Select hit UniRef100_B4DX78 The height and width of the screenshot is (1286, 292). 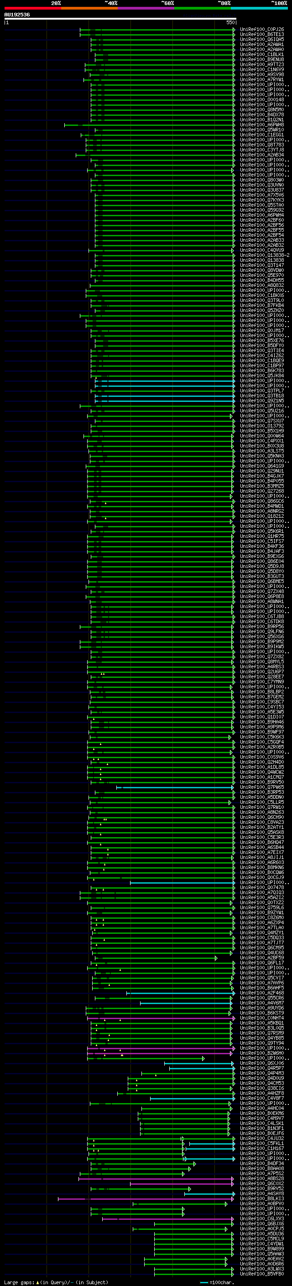pos(261,115)
